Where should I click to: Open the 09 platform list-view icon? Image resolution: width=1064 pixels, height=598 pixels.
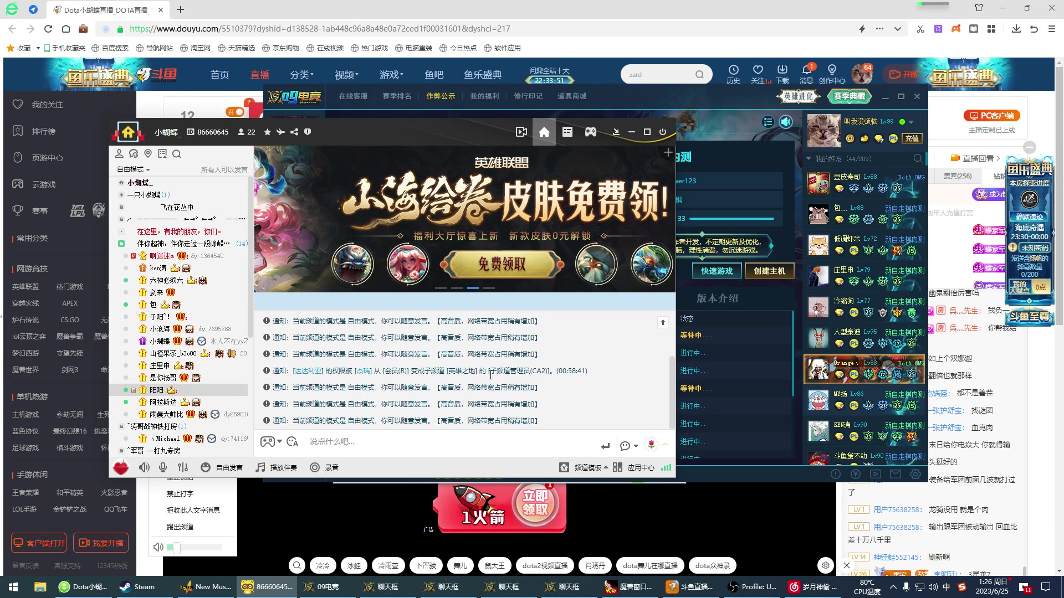tap(768, 122)
